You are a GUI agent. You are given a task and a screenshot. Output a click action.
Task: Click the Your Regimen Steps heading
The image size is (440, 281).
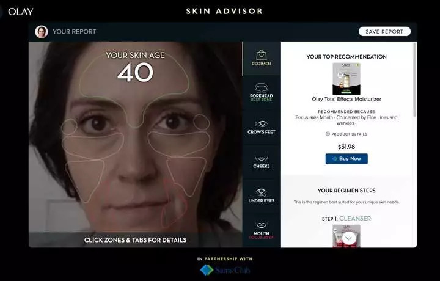pyautogui.click(x=346, y=191)
